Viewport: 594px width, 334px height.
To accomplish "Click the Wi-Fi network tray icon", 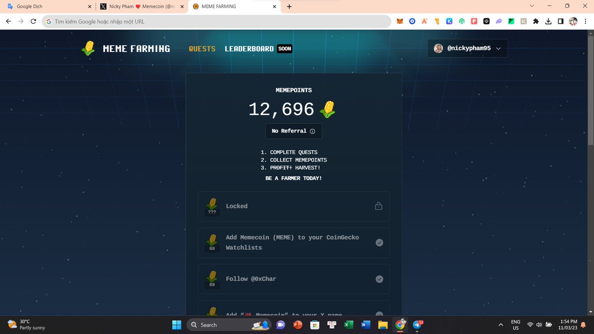I will point(530,325).
